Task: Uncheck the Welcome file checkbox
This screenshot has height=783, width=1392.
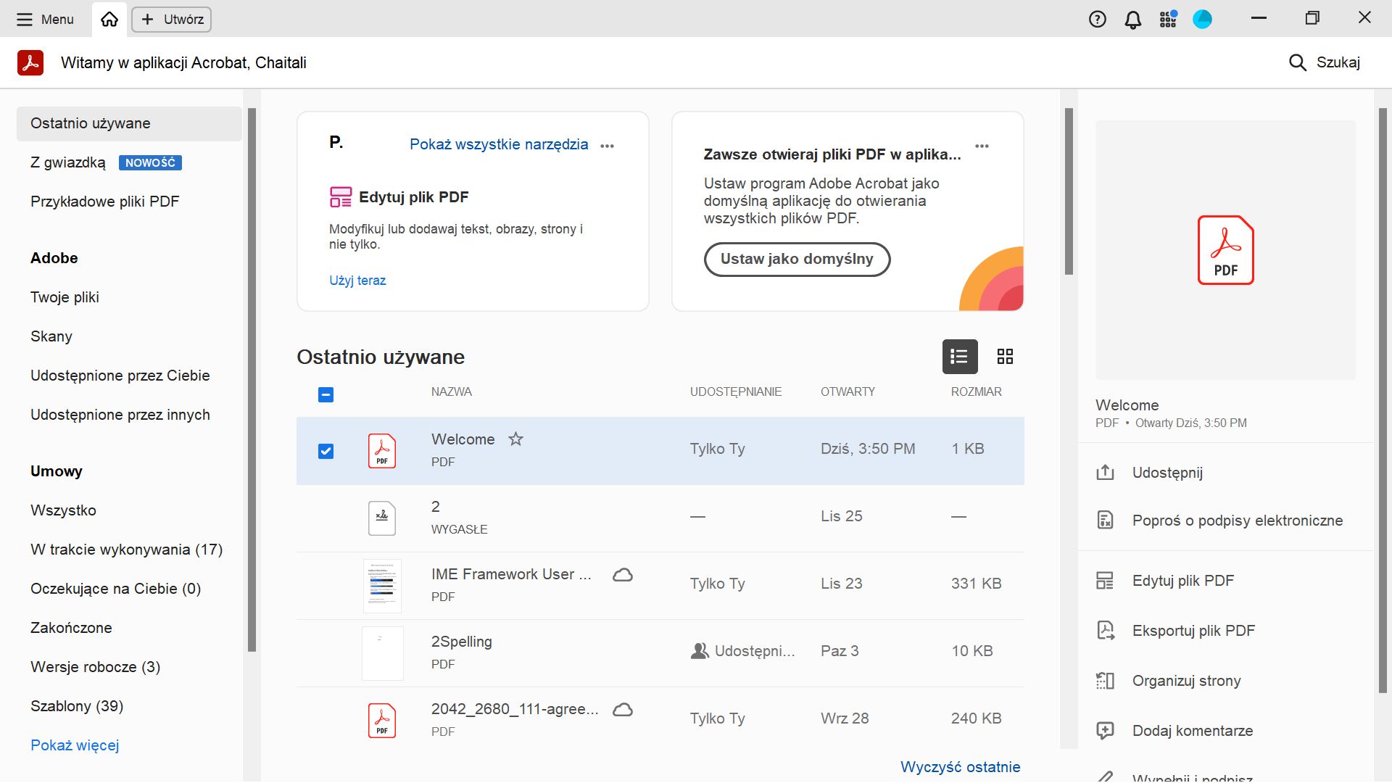Action: pos(326,452)
